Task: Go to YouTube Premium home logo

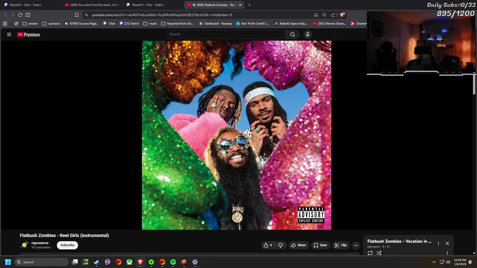Action: (28, 35)
